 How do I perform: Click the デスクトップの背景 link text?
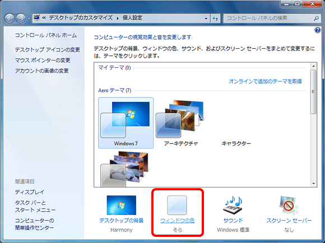(122, 221)
